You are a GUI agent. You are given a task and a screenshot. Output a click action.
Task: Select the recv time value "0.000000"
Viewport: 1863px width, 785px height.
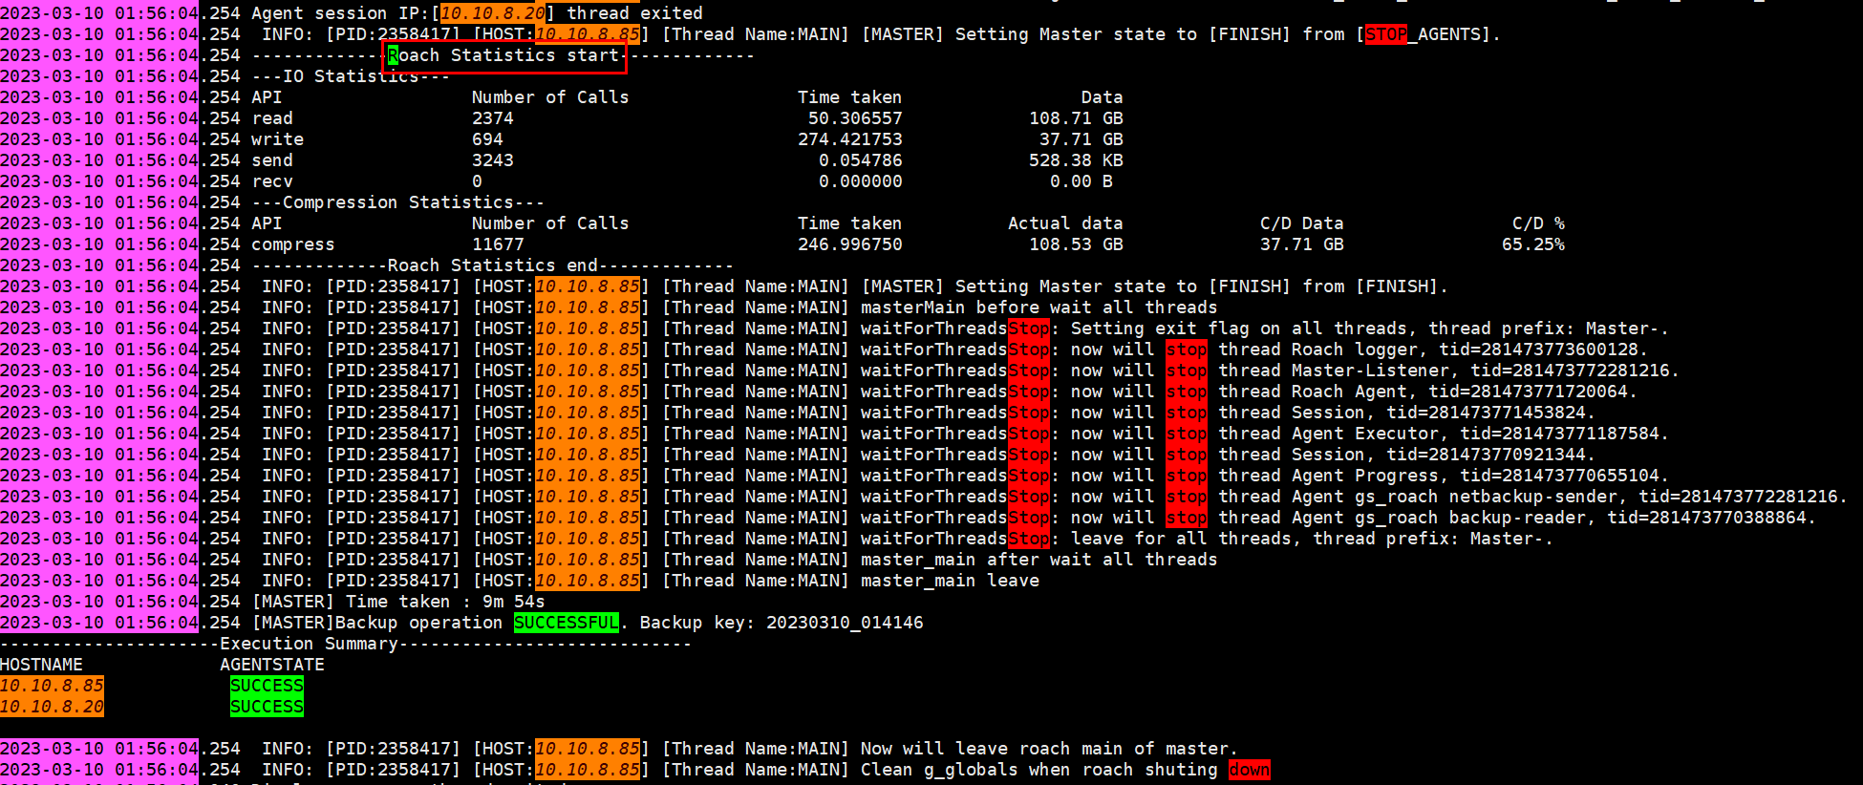(x=861, y=181)
